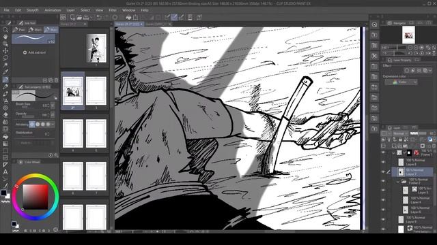Collapse the Folder 2 arrow
Image resolution: width=437 pixels, height=245 pixels.
(x=398, y=182)
